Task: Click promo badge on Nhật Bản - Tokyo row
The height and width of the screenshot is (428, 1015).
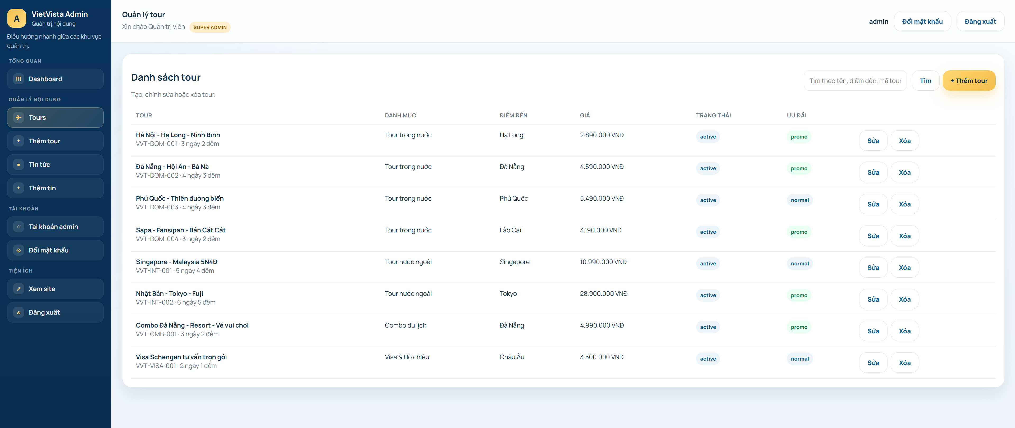Action: 799,295
